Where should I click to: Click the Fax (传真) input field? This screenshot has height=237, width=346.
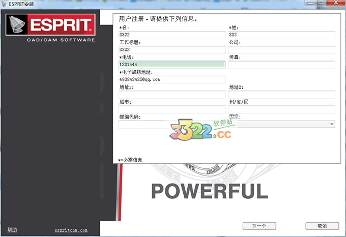point(281,65)
